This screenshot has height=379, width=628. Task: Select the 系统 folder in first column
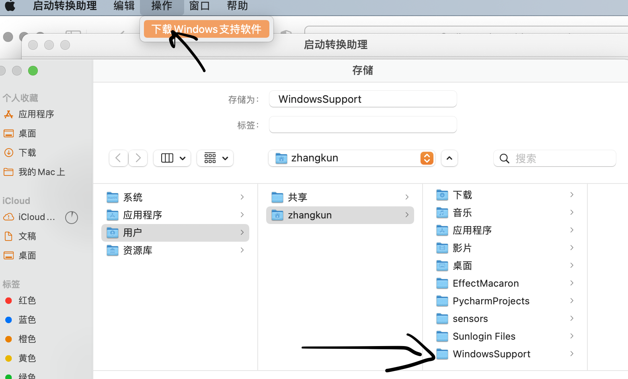pos(175,197)
